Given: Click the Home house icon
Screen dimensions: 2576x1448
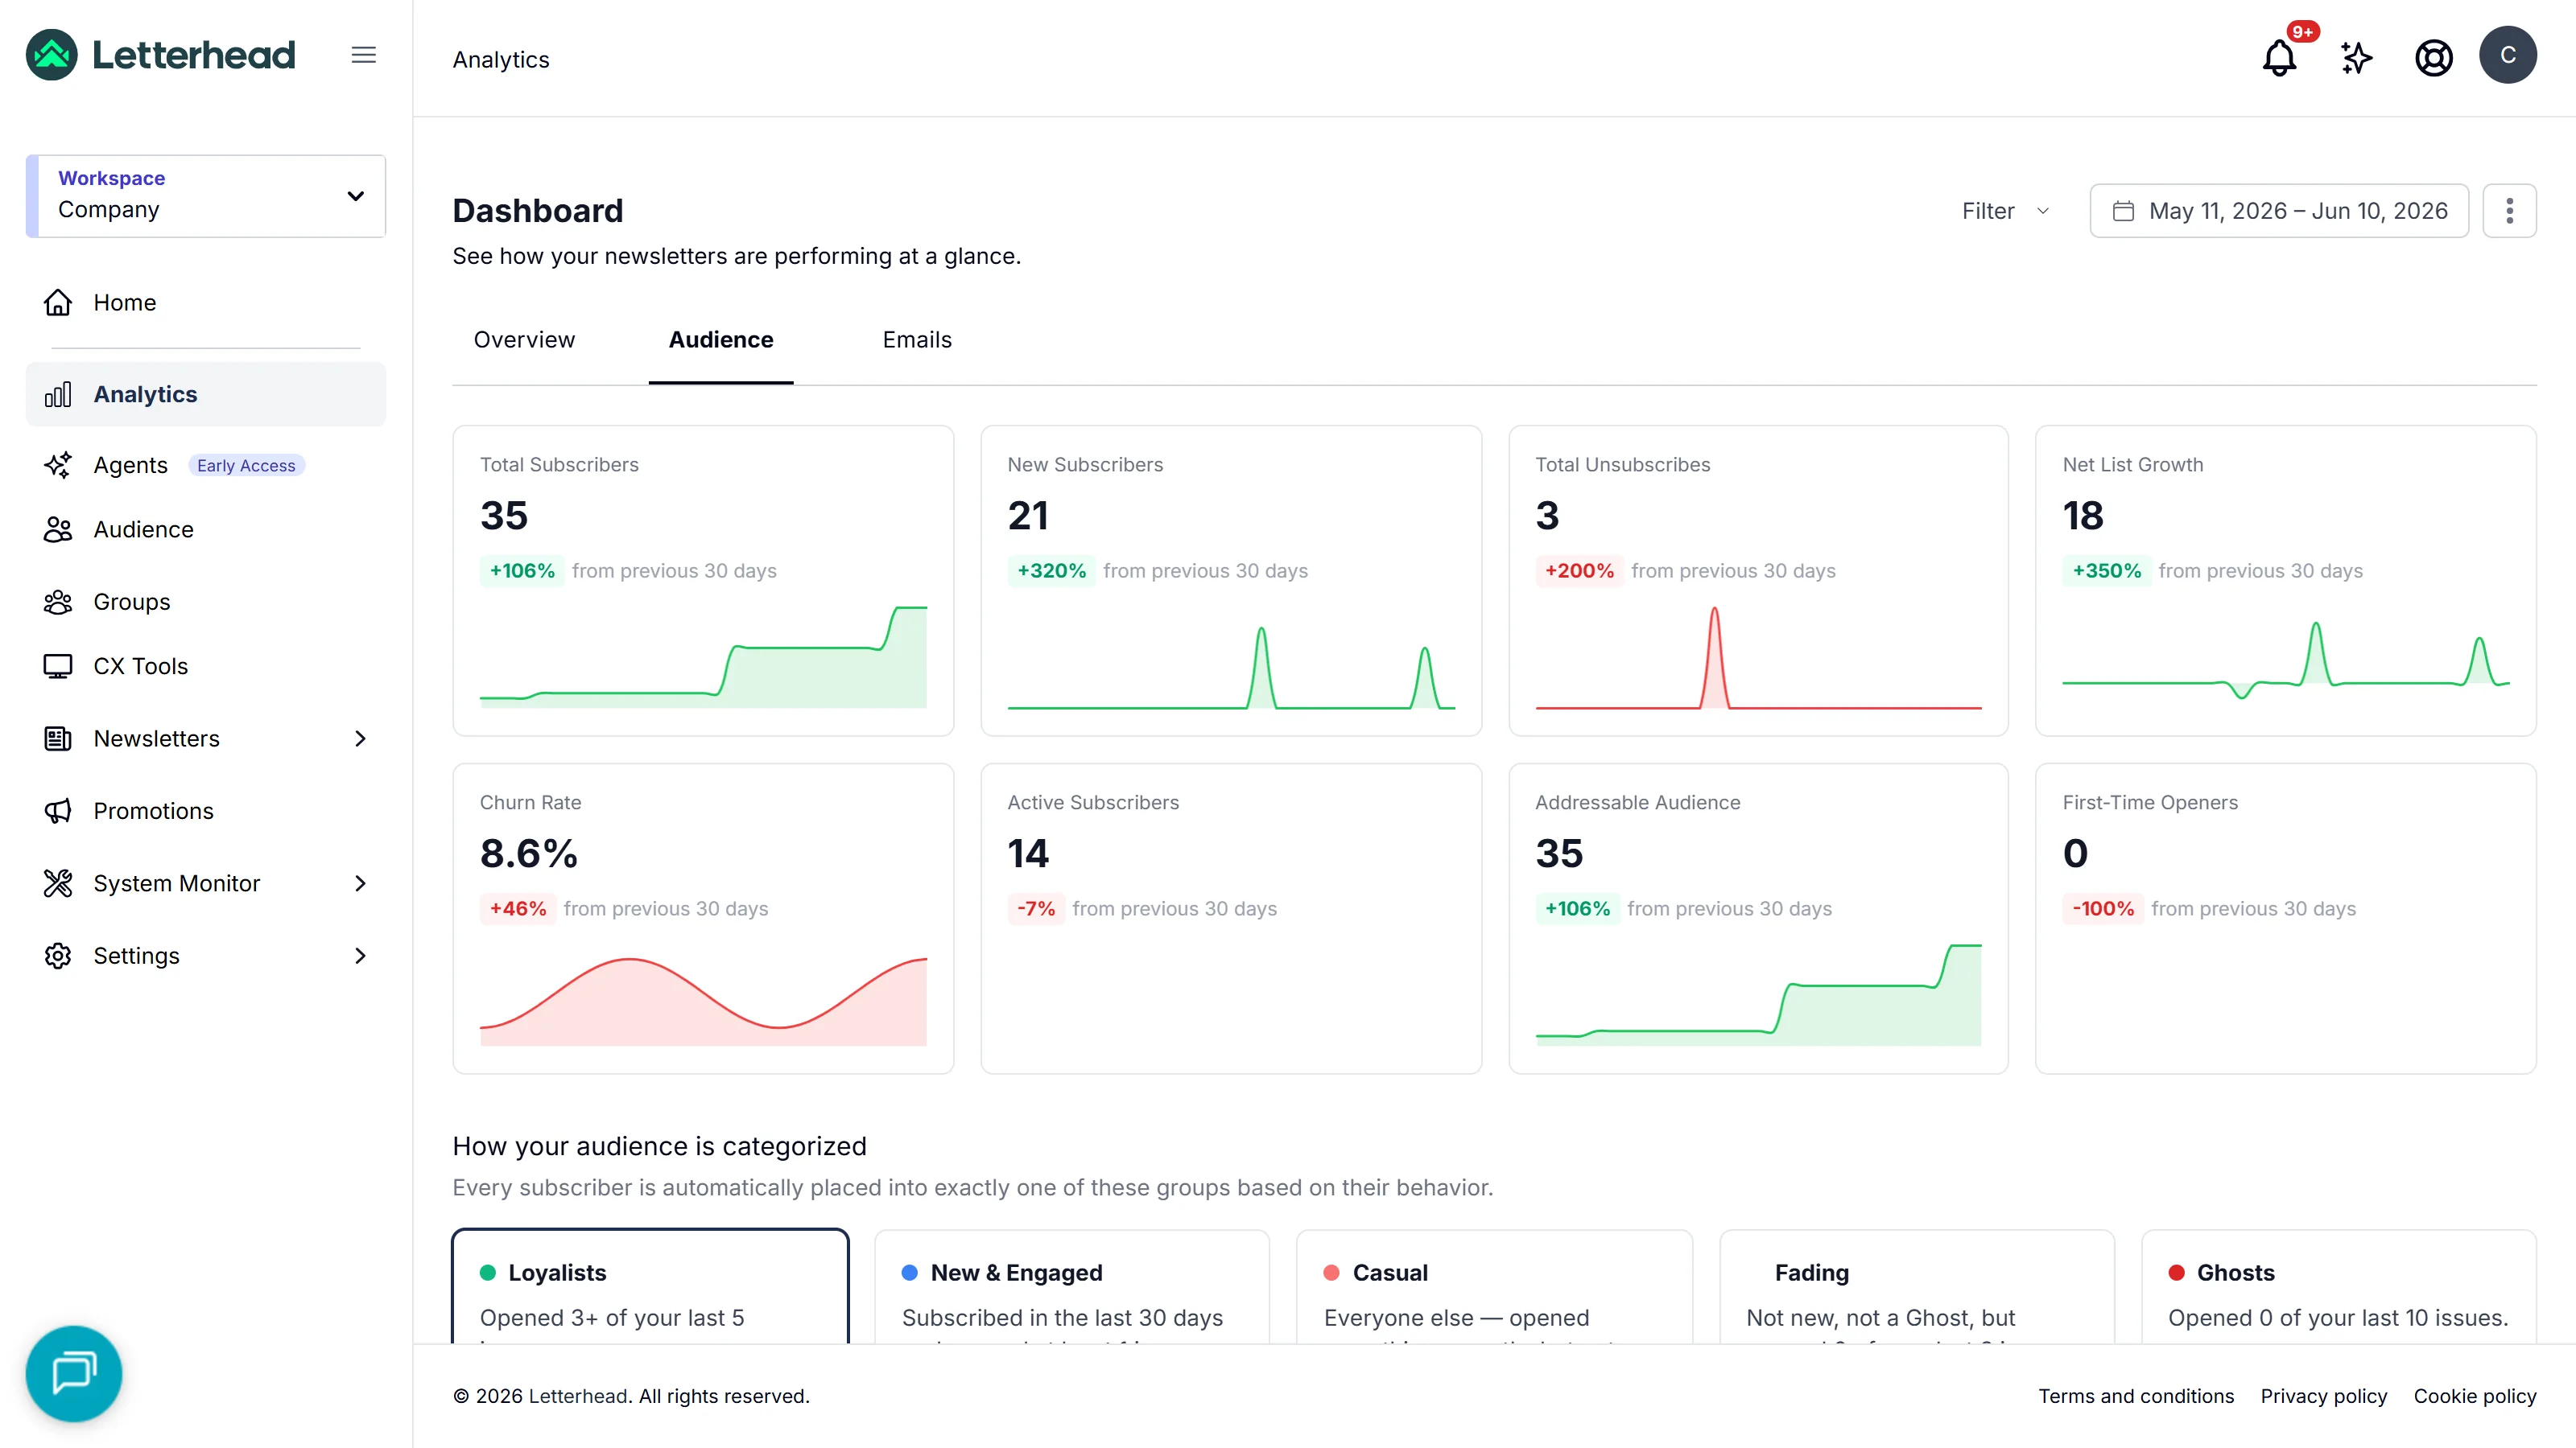Looking at the screenshot, I should click(58, 302).
